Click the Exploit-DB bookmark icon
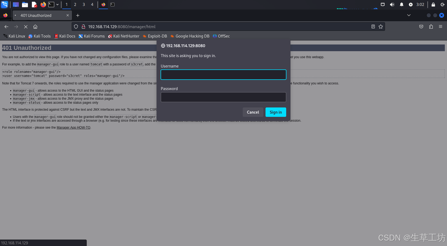This screenshot has width=447, height=246. [x=144, y=36]
